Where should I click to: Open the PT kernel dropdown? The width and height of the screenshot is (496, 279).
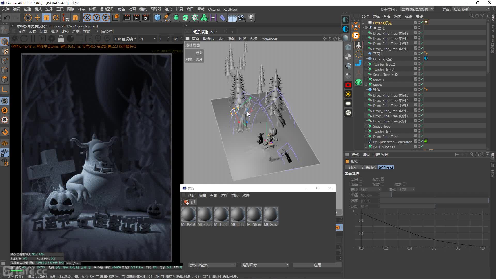pyautogui.click(x=148, y=39)
